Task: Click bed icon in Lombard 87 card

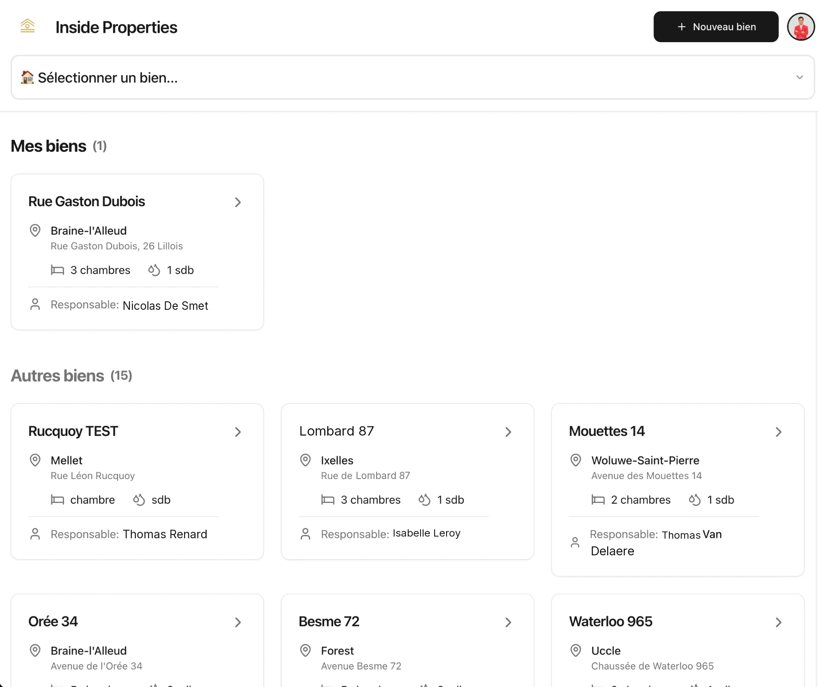Action: click(328, 499)
